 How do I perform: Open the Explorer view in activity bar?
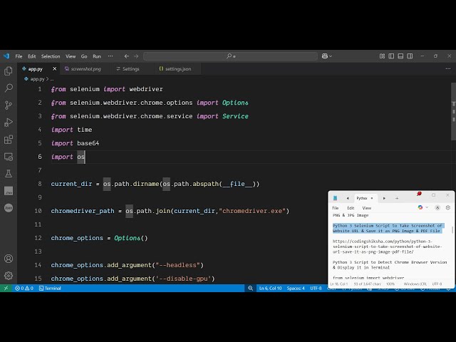[x=9, y=71]
